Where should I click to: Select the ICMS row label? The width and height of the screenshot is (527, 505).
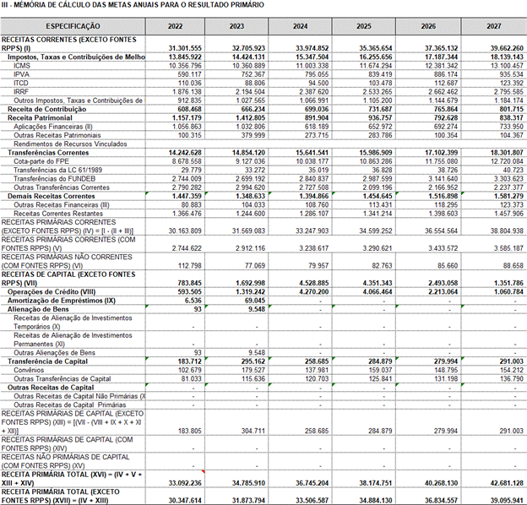coord(24,65)
